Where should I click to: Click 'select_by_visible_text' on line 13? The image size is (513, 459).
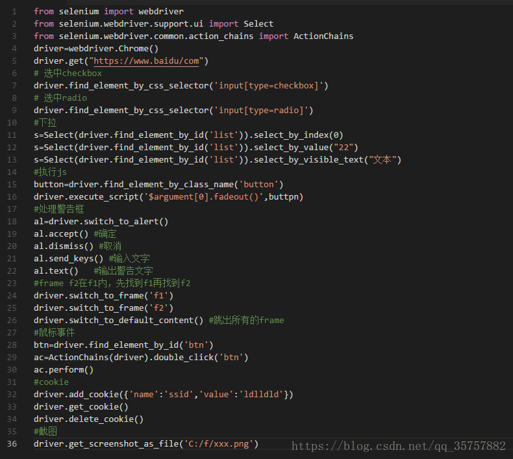point(309,160)
